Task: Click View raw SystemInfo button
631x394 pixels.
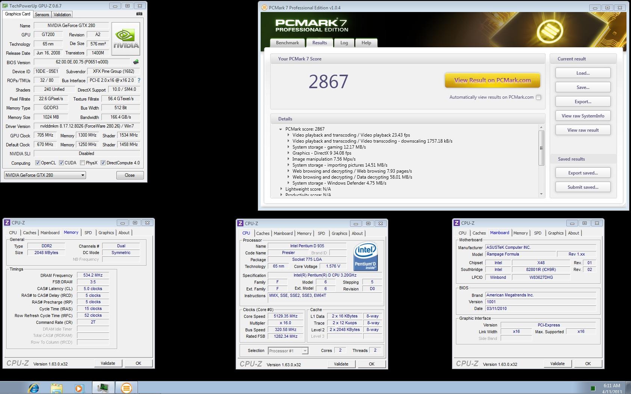Action: (x=583, y=116)
